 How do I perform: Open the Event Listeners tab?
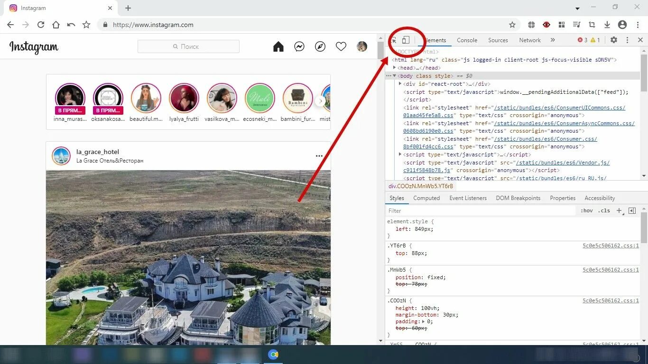point(468,198)
